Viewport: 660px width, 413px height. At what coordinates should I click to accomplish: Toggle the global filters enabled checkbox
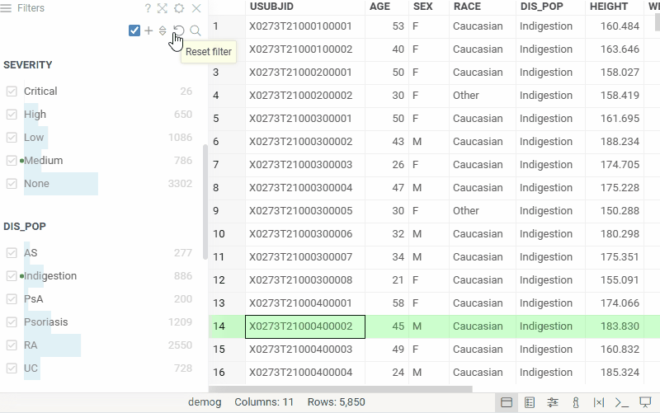[x=134, y=31]
